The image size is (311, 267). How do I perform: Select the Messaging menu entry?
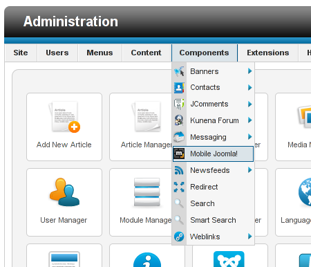pos(213,137)
